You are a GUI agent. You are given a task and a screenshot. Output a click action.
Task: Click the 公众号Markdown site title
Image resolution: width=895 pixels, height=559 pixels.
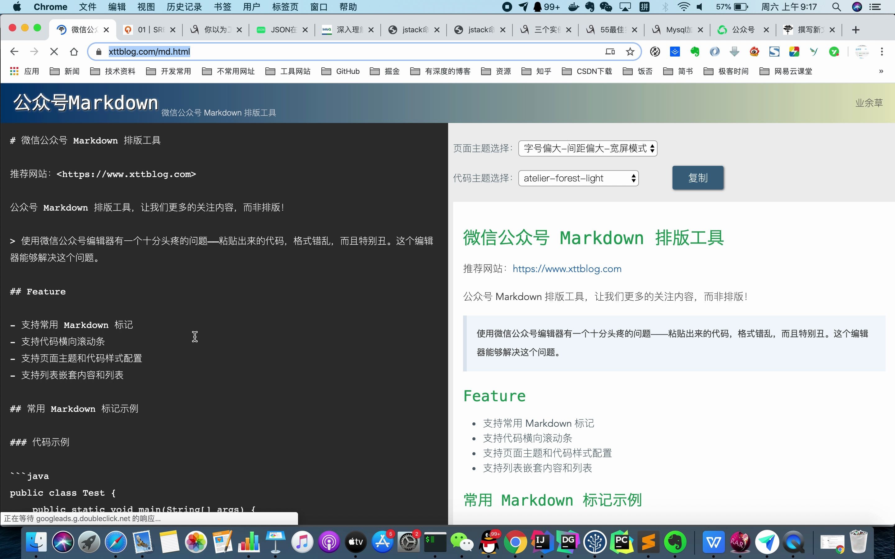pos(86,102)
